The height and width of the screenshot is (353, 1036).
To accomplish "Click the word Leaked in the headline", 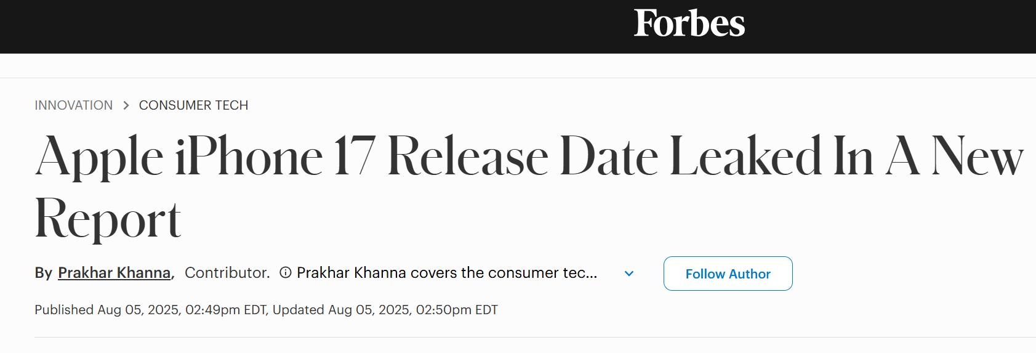I will [745, 156].
